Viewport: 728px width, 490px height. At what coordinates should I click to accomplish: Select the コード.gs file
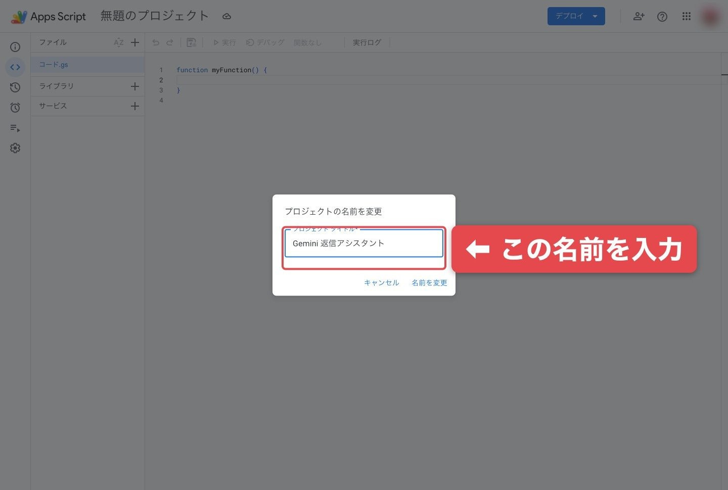coord(88,65)
